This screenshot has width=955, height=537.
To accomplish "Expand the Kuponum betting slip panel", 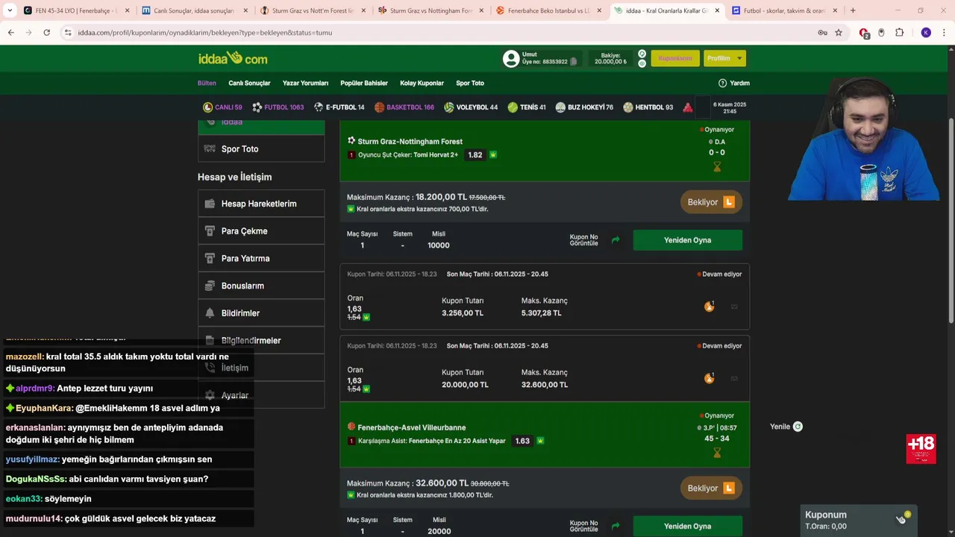I will 859,520.
